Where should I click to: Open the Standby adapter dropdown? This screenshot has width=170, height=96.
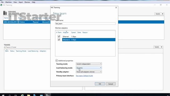click(89, 72)
